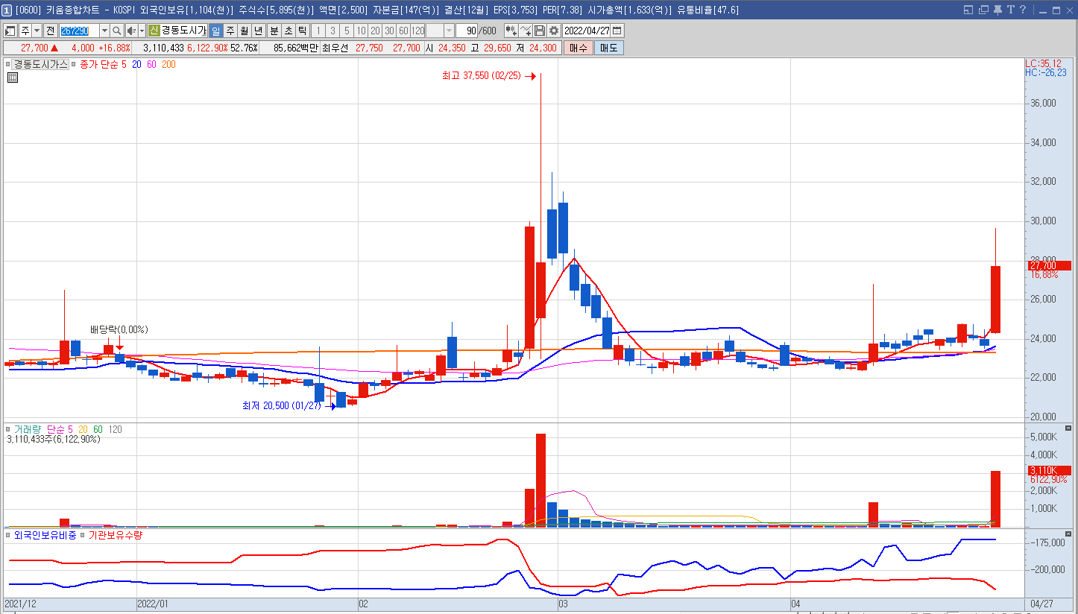Image resolution: width=1078 pixels, height=614 pixels.
Task: Click the line add indicator icon
Action: pos(526,31)
